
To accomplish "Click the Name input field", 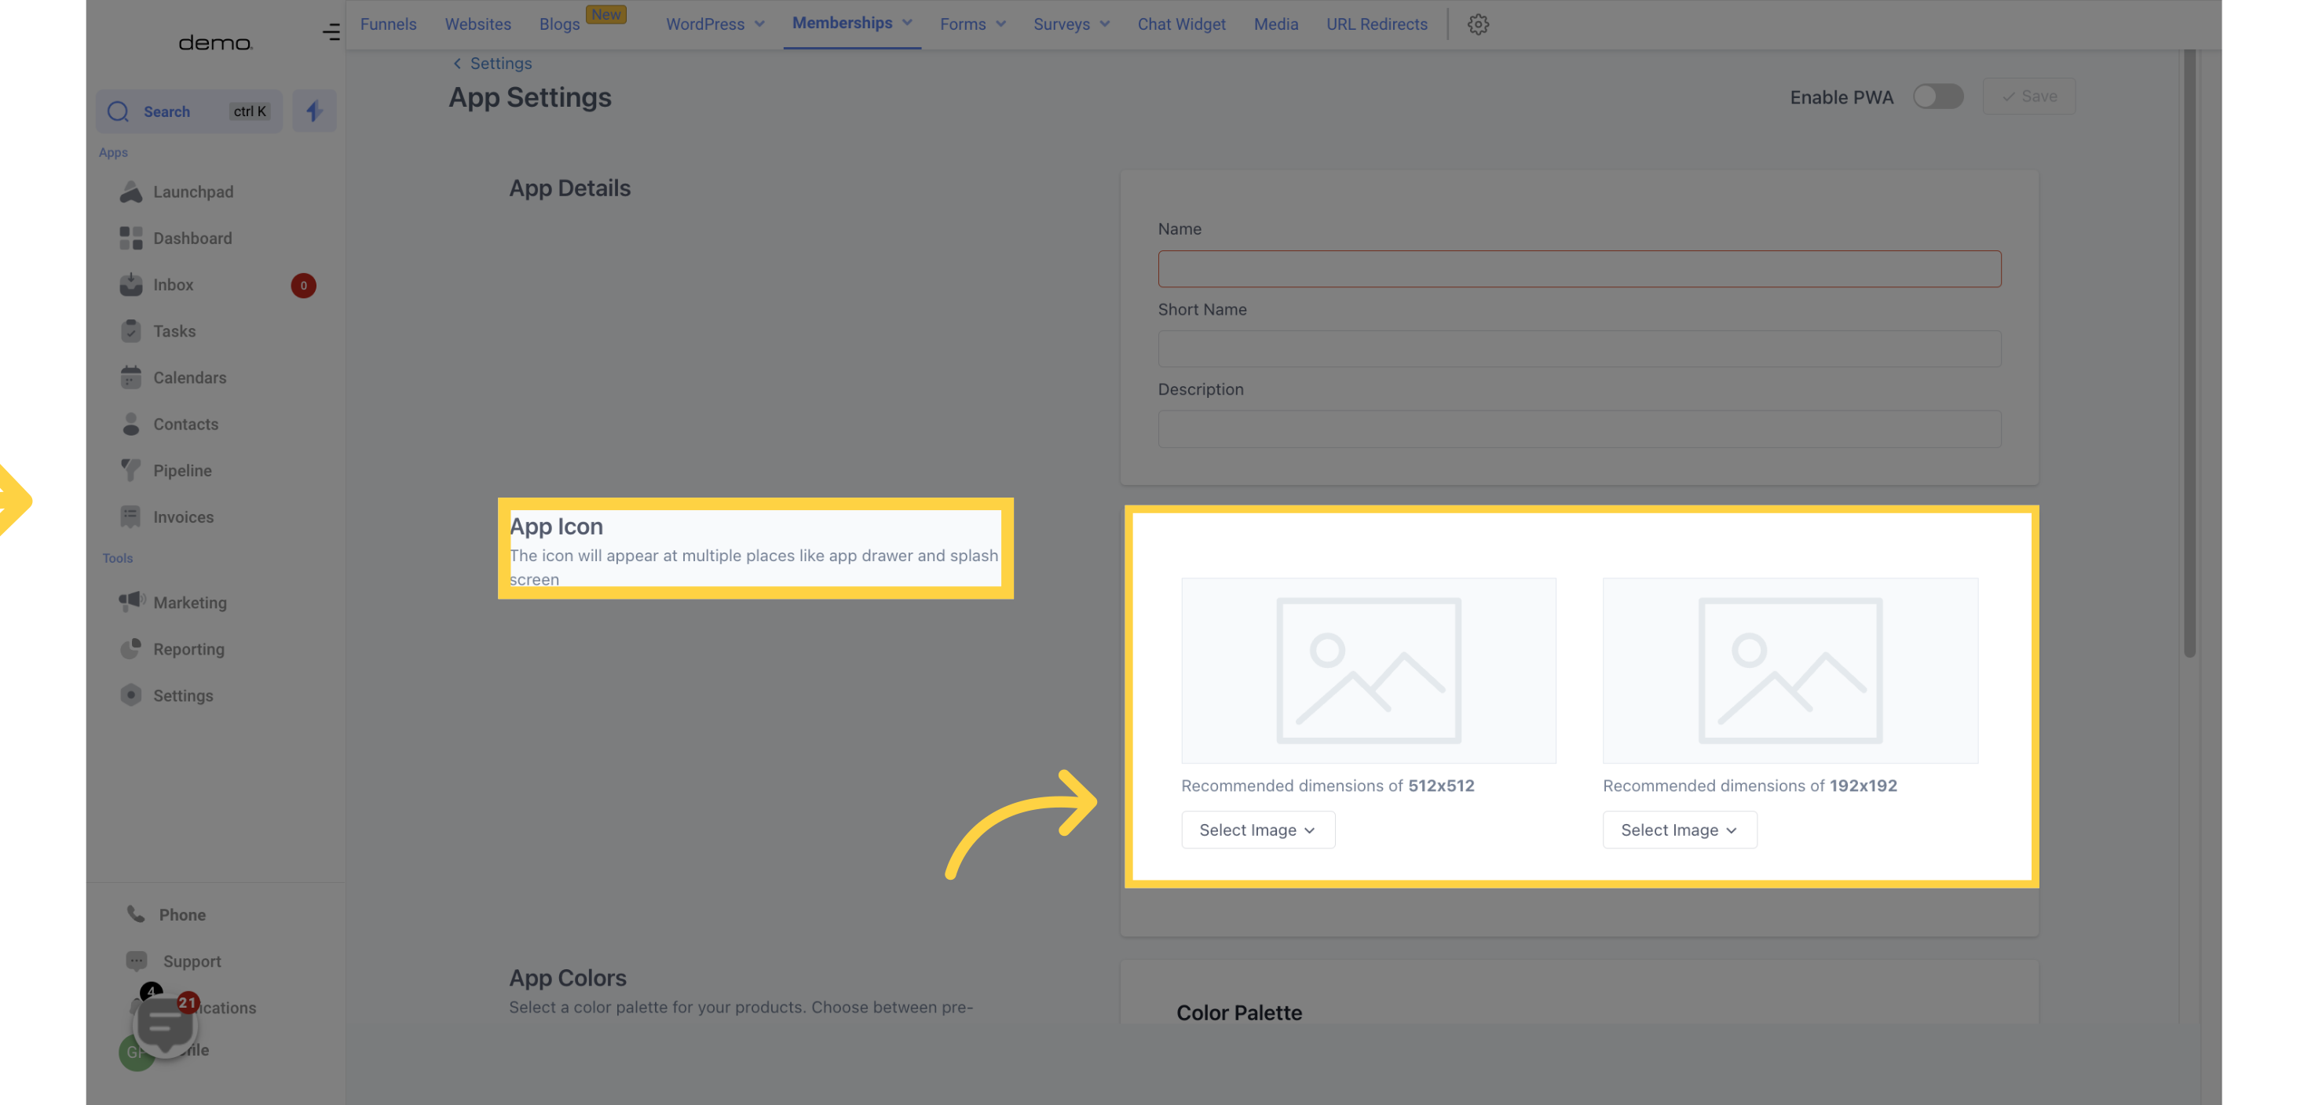I will 1578,268.
